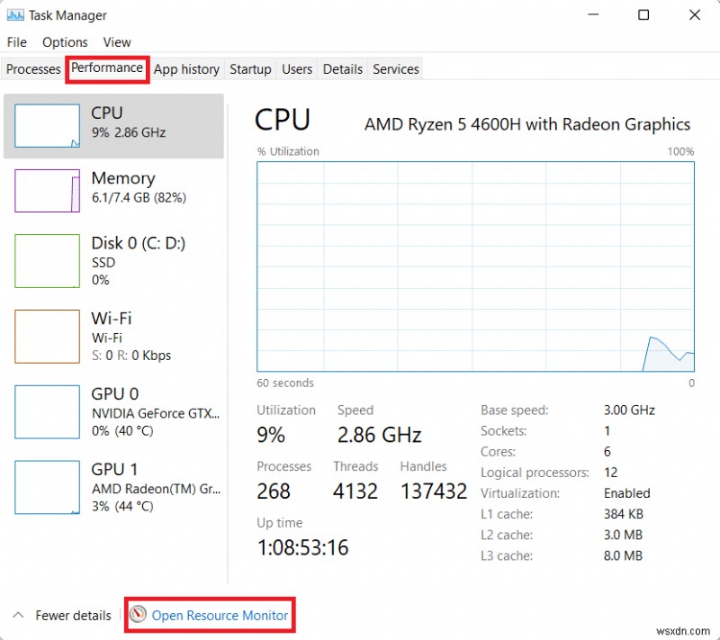Open the View menu
This screenshot has width=720, height=640.
pos(116,41)
